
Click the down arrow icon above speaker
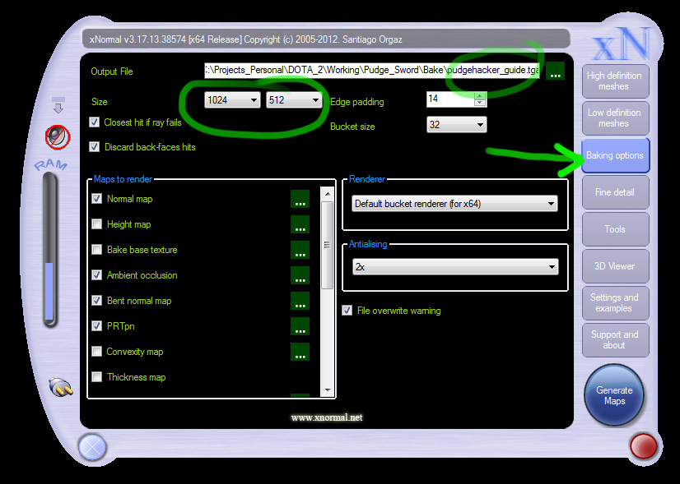tap(58, 104)
